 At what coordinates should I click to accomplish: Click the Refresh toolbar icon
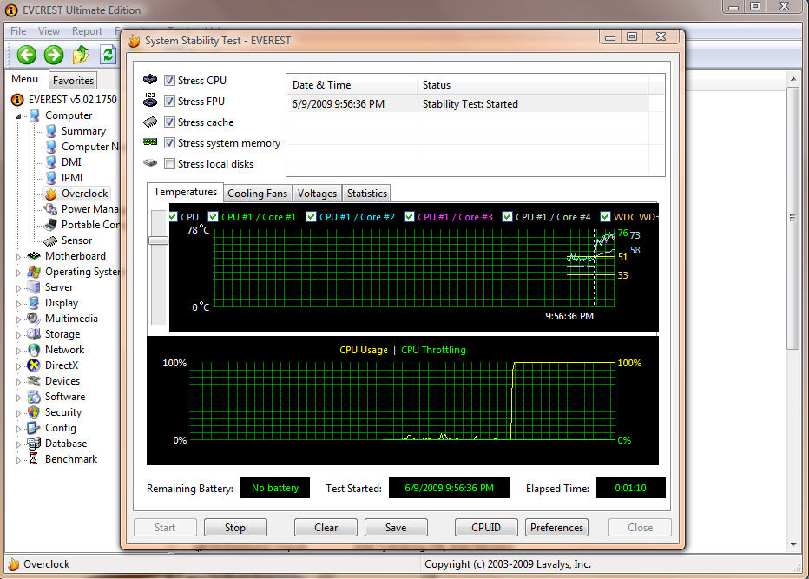[x=108, y=54]
